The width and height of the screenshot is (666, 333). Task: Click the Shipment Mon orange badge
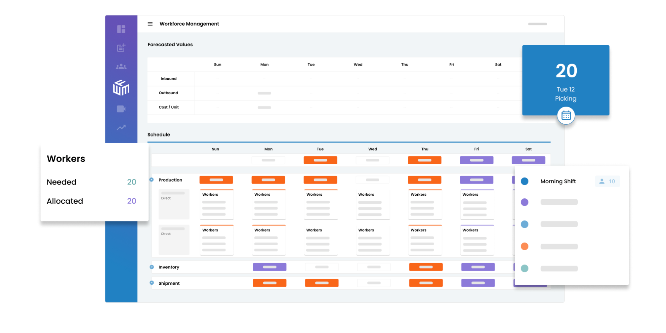(269, 283)
